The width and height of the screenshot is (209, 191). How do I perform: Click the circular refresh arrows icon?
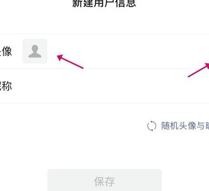[152, 126]
